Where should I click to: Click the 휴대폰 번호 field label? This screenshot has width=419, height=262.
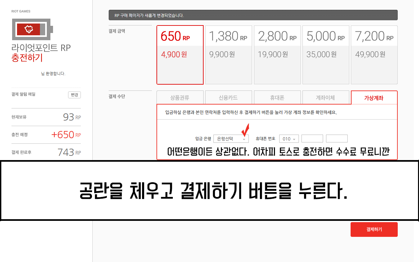pyautogui.click(x=265, y=139)
